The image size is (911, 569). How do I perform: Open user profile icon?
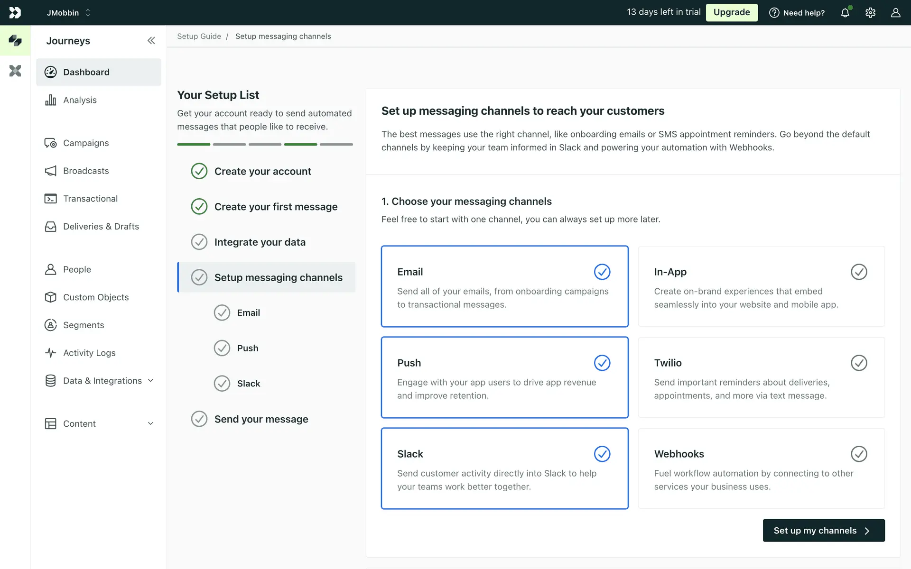[x=895, y=13]
